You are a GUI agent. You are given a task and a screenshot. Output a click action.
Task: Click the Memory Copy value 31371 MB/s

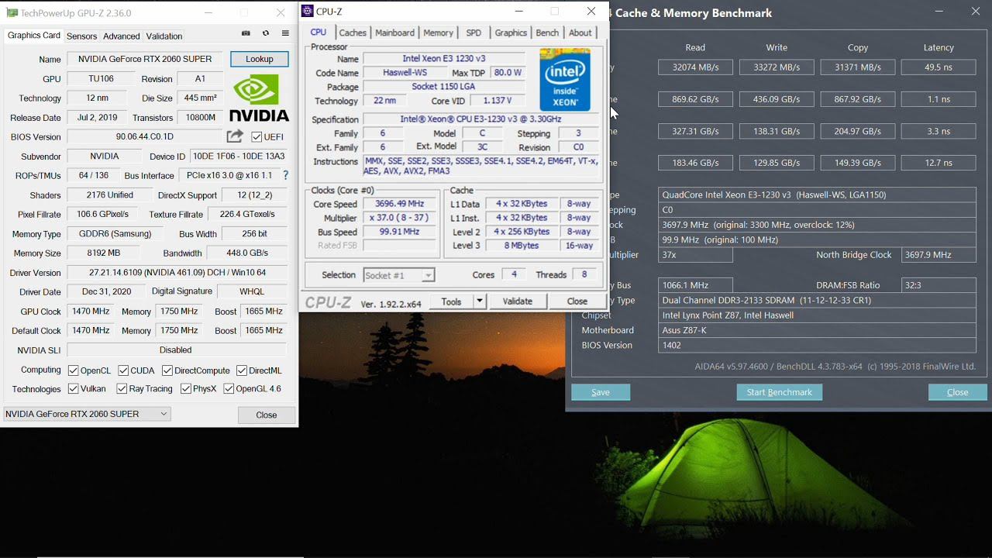click(858, 67)
